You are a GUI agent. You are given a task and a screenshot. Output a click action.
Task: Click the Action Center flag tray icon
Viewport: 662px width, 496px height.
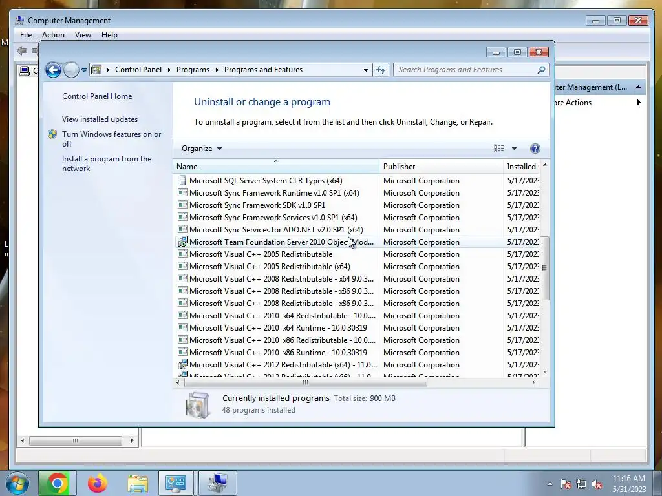click(566, 484)
